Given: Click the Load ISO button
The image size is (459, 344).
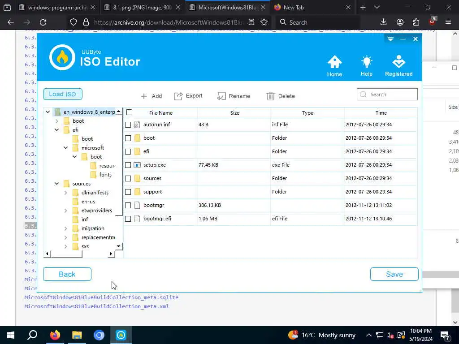Looking at the screenshot, I should tap(63, 94).
